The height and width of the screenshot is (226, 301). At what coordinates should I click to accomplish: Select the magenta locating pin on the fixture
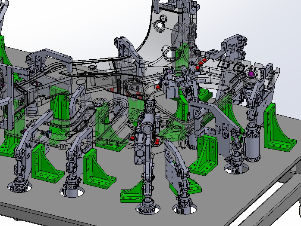[251, 73]
